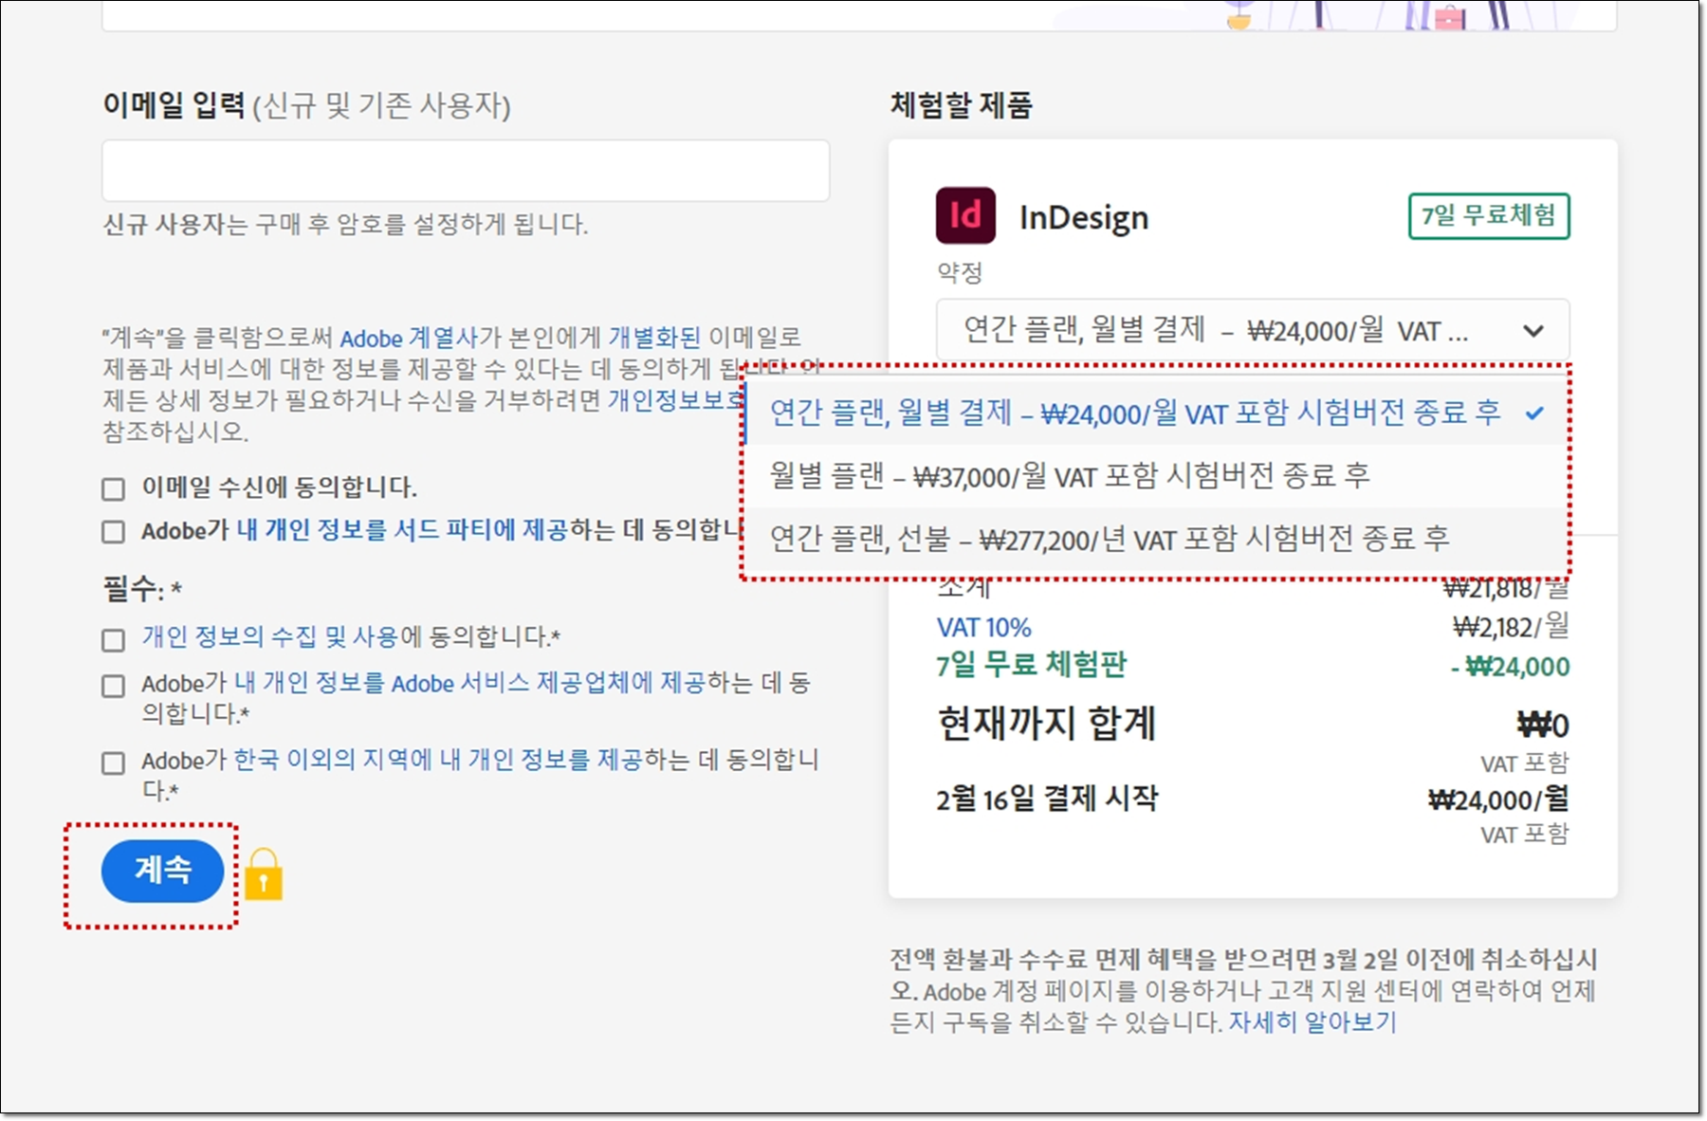The width and height of the screenshot is (1707, 1121).
Task: Check Adobe 서비스 제공업체에 제공 consent checkbox
Action: [x=113, y=686]
